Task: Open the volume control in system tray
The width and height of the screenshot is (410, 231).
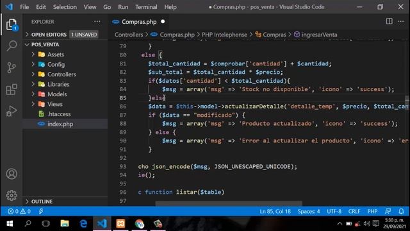Action: click(x=366, y=224)
